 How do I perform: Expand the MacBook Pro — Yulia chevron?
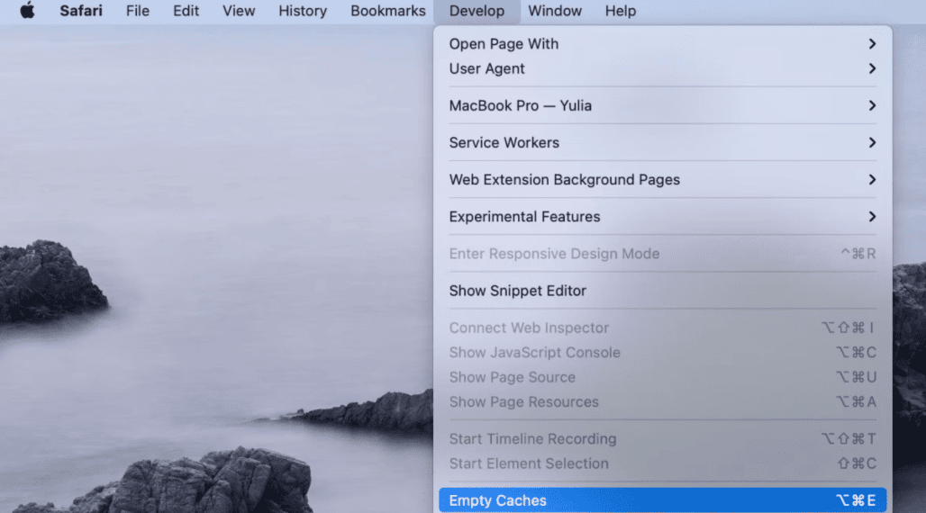click(x=872, y=105)
